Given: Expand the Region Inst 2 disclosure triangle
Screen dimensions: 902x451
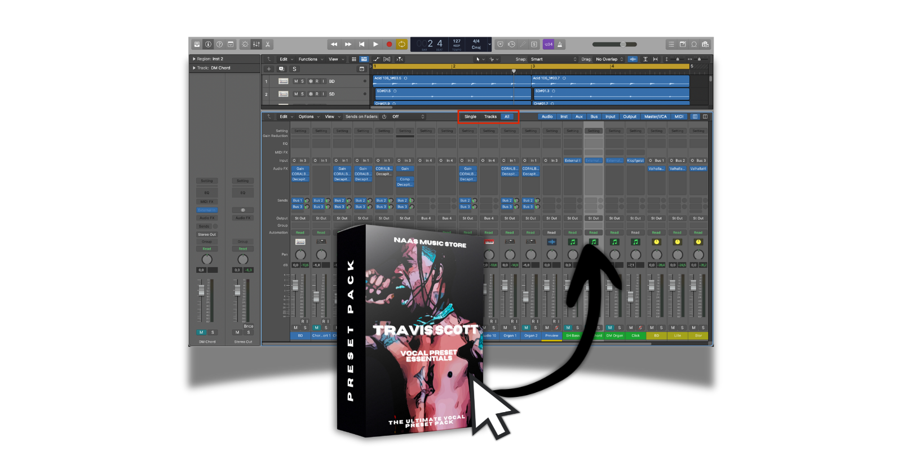Looking at the screenshot, I should (194, 59).
